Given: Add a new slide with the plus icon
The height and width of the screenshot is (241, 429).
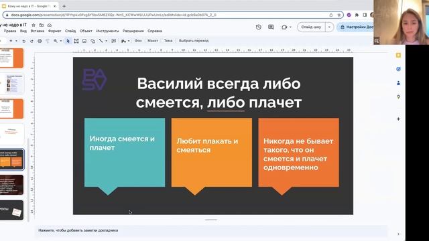Looking at the screenshot, I should pyautogui.click(x=11, y=41).
